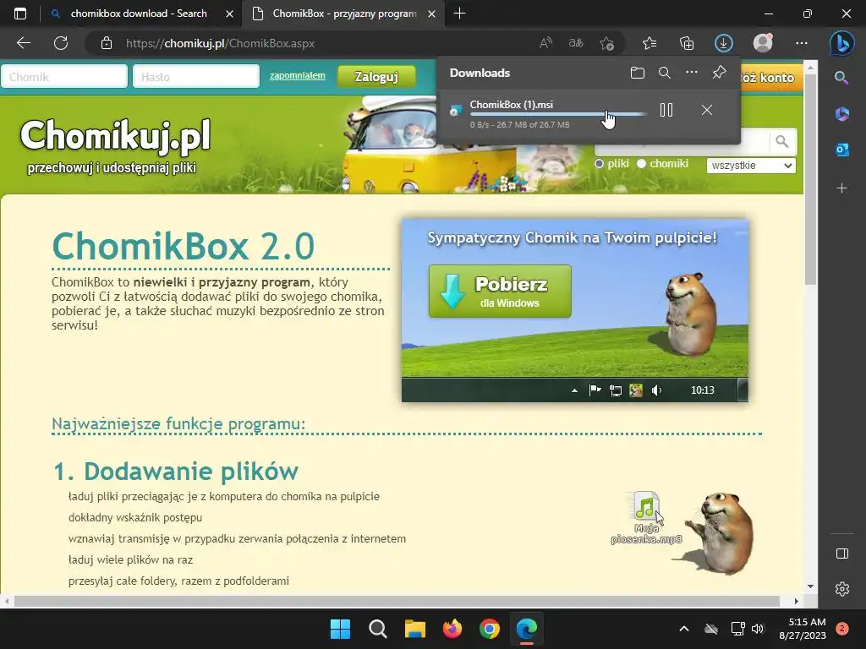The height and width of the screenshot is (649, 866).
Task: Open downloads folder from Downloads panel
Action: coord(638,73)
